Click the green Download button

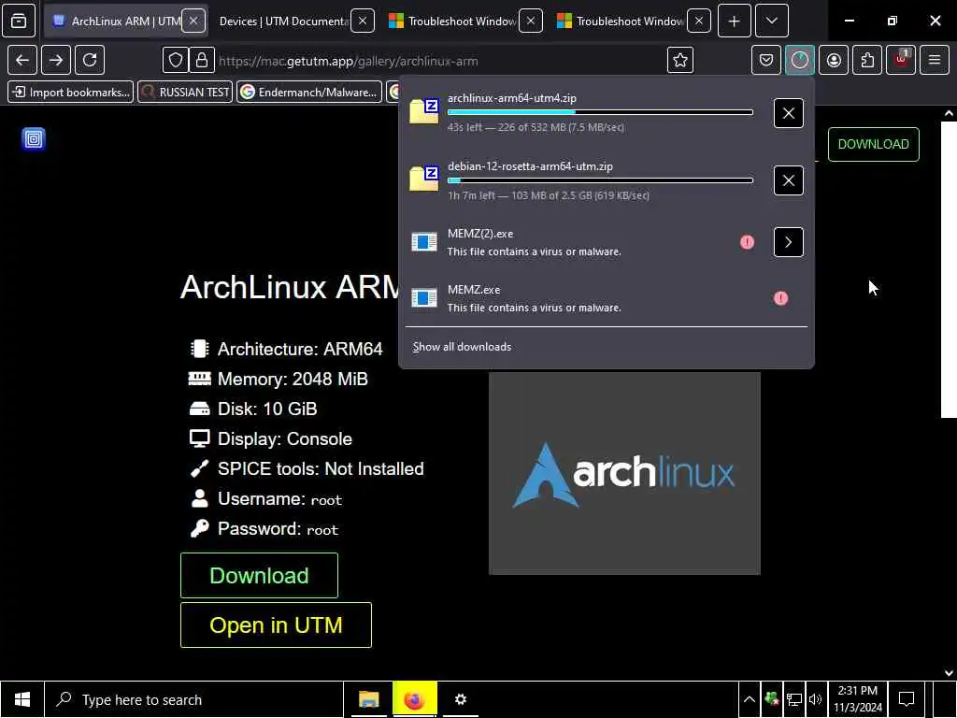pos(260,576)
